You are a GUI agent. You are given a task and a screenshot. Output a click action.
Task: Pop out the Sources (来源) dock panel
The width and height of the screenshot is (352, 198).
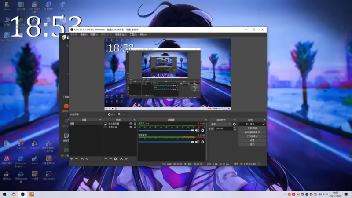pyautogui.click(x=135, y=120)
